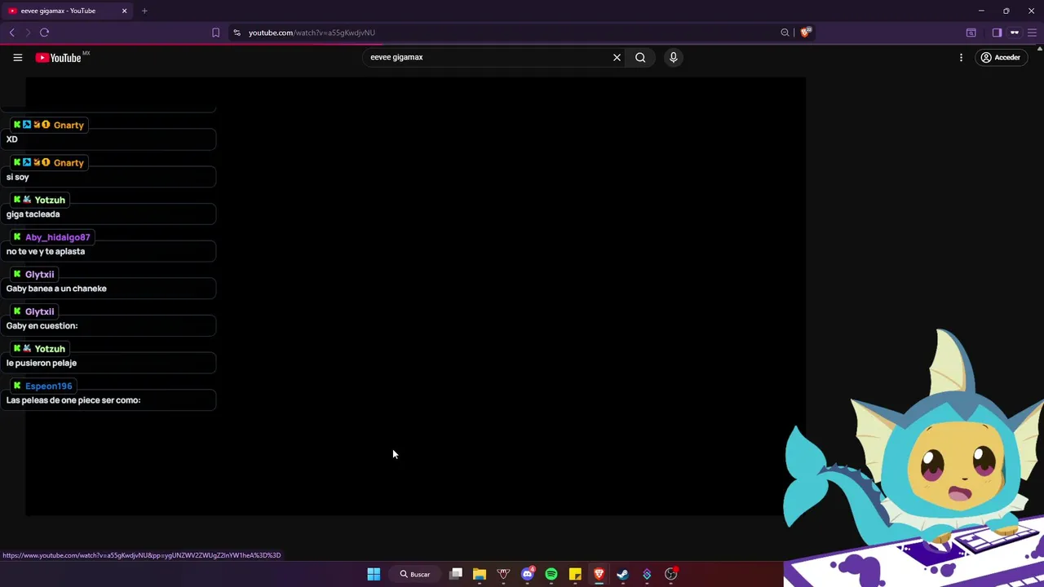1044x587 pixels.
Task: Click the browser forward arrow
Action: coord(28,33)
